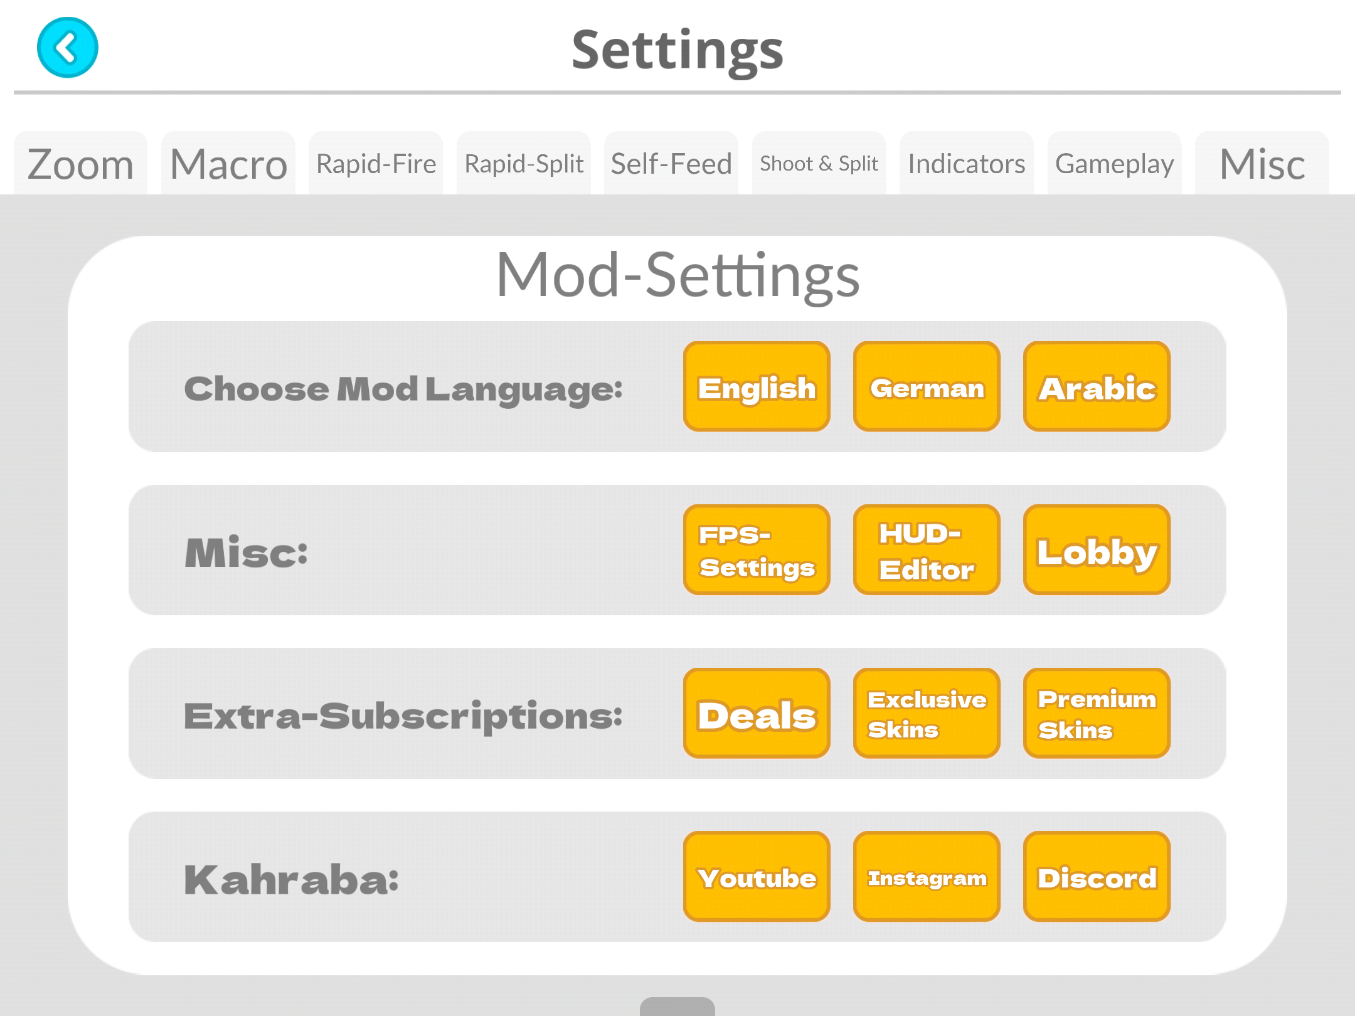Open the Gameplay tab
This screenshot has width=1355, height=1016.
tap(1114, 164)
